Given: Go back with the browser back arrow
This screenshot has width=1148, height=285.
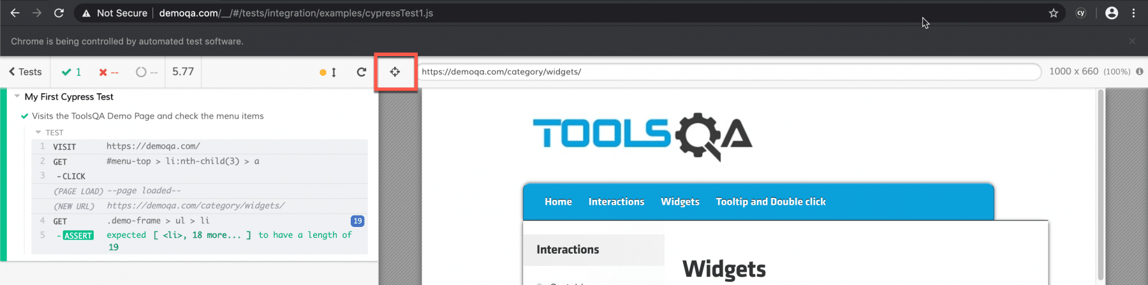Looking at the screenshot, I should [x=15, y=13].
